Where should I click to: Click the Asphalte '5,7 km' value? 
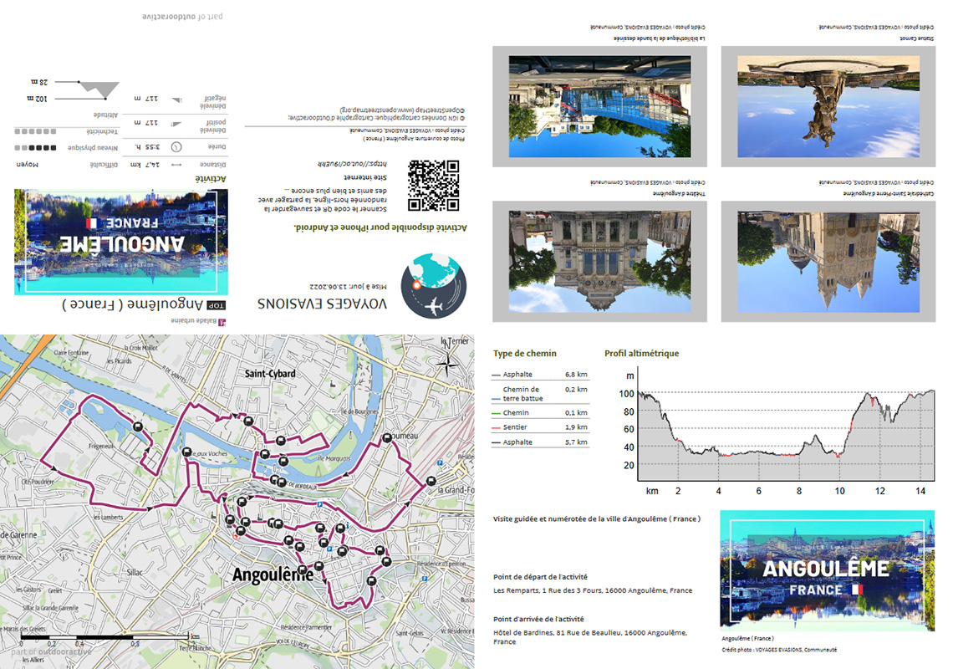tap(576, 442)
